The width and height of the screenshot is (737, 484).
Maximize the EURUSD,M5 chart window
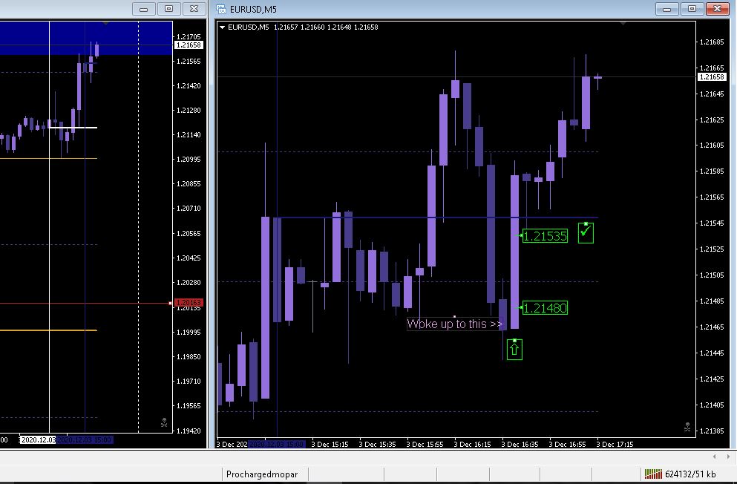click(692, 9)
